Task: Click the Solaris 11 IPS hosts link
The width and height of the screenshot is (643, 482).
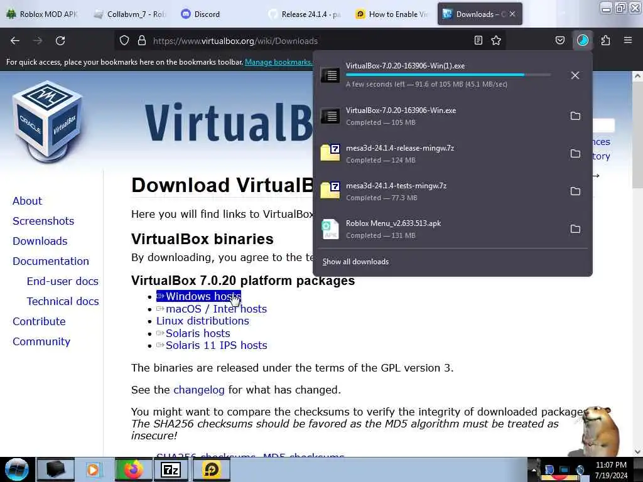Action: [x=212, y=345]
